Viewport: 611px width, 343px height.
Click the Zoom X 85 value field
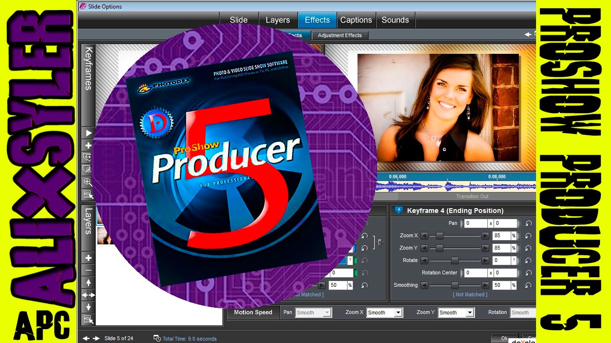coord(502,235)
